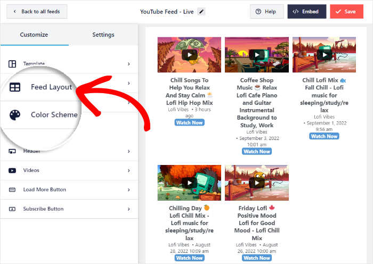The height and width of the screenshot is (264, 373).
Task: Open the Subscribe Button settings
Action: (x=69, y=209)
